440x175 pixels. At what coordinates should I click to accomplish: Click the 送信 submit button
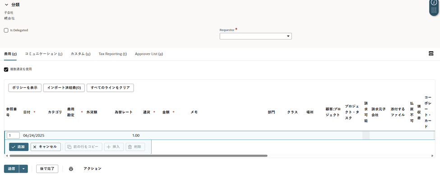(x=11, y=169)
